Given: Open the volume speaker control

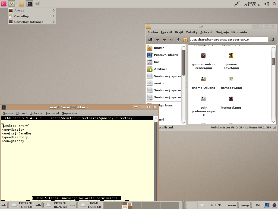Looking at the screenshot, I should 267,4.
